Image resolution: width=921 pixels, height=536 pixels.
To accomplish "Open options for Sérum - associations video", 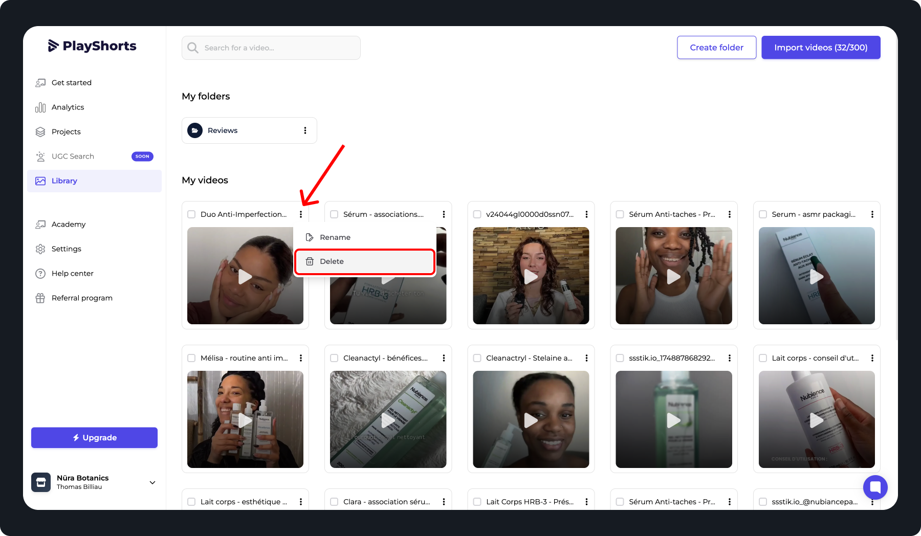I will click(x=444, y=214).
